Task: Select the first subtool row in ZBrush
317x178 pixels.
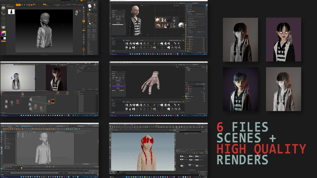Action: click(92, 16)
